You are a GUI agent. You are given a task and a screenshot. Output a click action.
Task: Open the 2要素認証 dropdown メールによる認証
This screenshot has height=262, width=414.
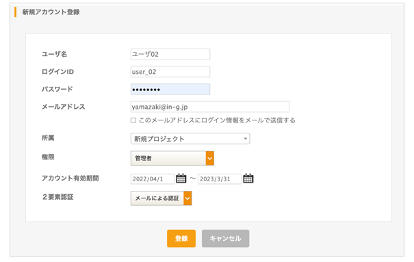coord(161,198)
